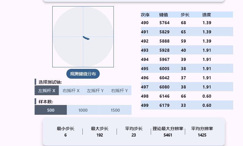Select 左摇杆 X test axis
This screenshot has width=243, height=146.
(x=47, y=91)
